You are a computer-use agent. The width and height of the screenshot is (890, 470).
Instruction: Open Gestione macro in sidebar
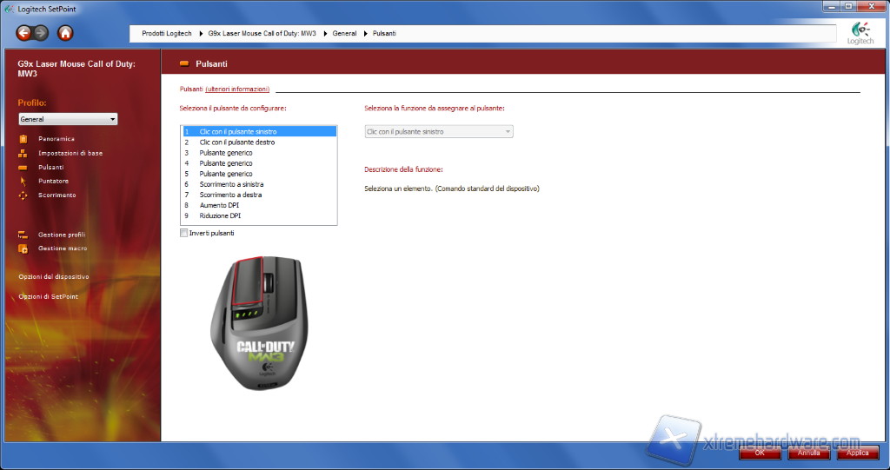click(62, 248)
